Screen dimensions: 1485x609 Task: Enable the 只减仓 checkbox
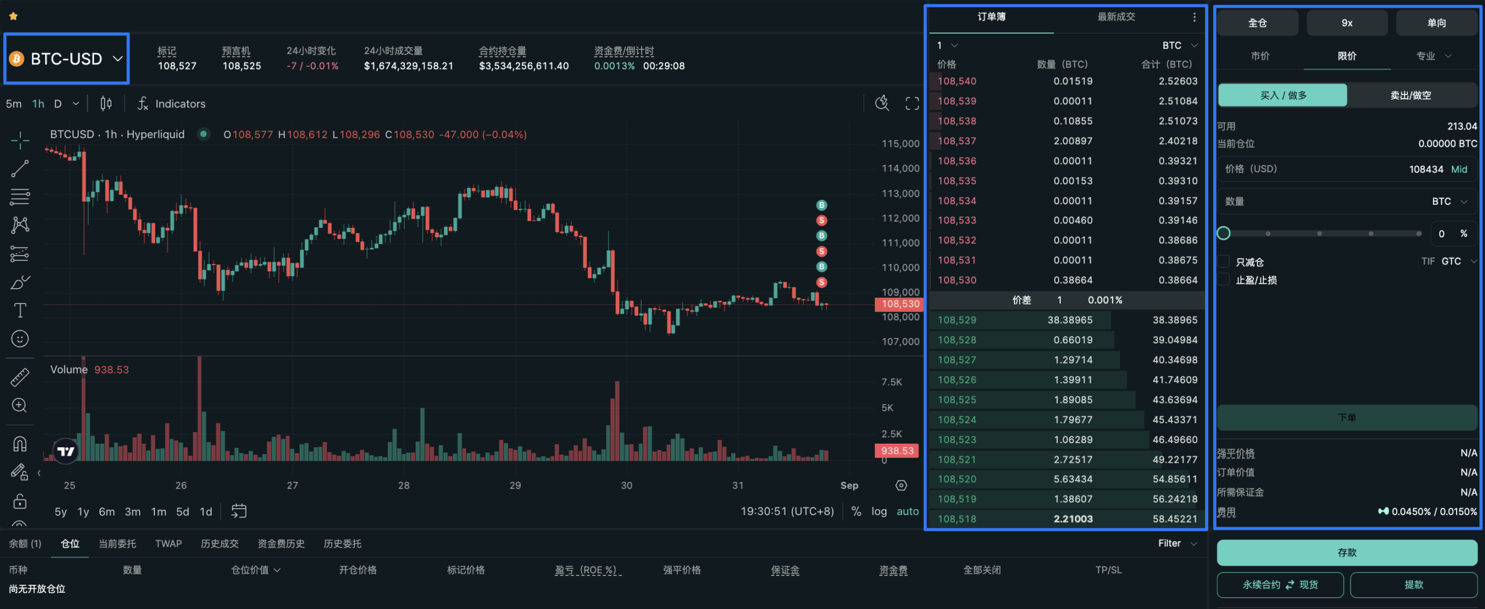coord(1223,262)
